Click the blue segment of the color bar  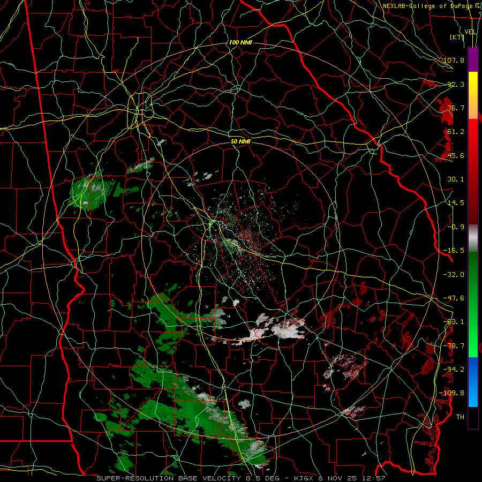click(x=473, y=382)
